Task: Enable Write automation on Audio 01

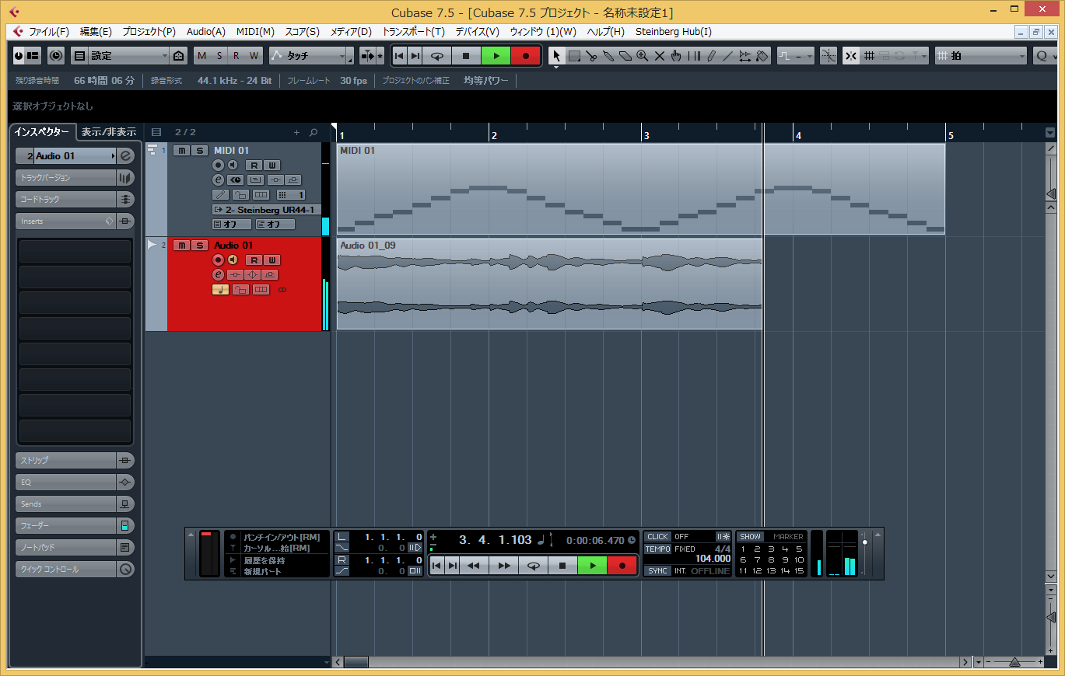Action: 272,260
